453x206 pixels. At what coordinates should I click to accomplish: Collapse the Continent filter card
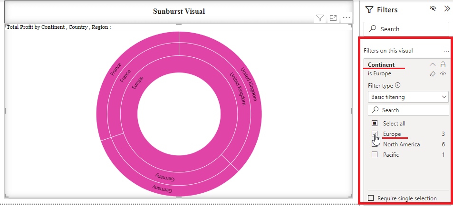[x=433, y=64]
